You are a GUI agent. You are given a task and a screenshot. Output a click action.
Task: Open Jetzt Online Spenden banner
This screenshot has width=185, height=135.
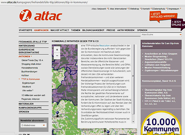tap(178, 24)
